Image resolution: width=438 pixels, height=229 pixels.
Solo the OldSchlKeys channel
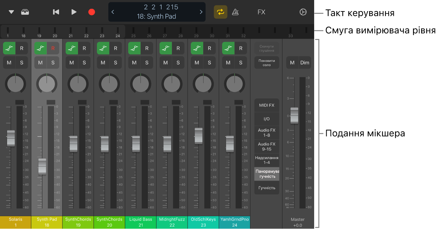[209, 63]
